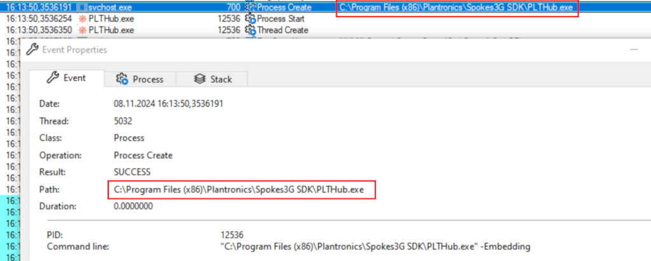This screenshot has height=261, width=651.
Task: Click the Duration value 0.0000000
Action: pos(134,206)
